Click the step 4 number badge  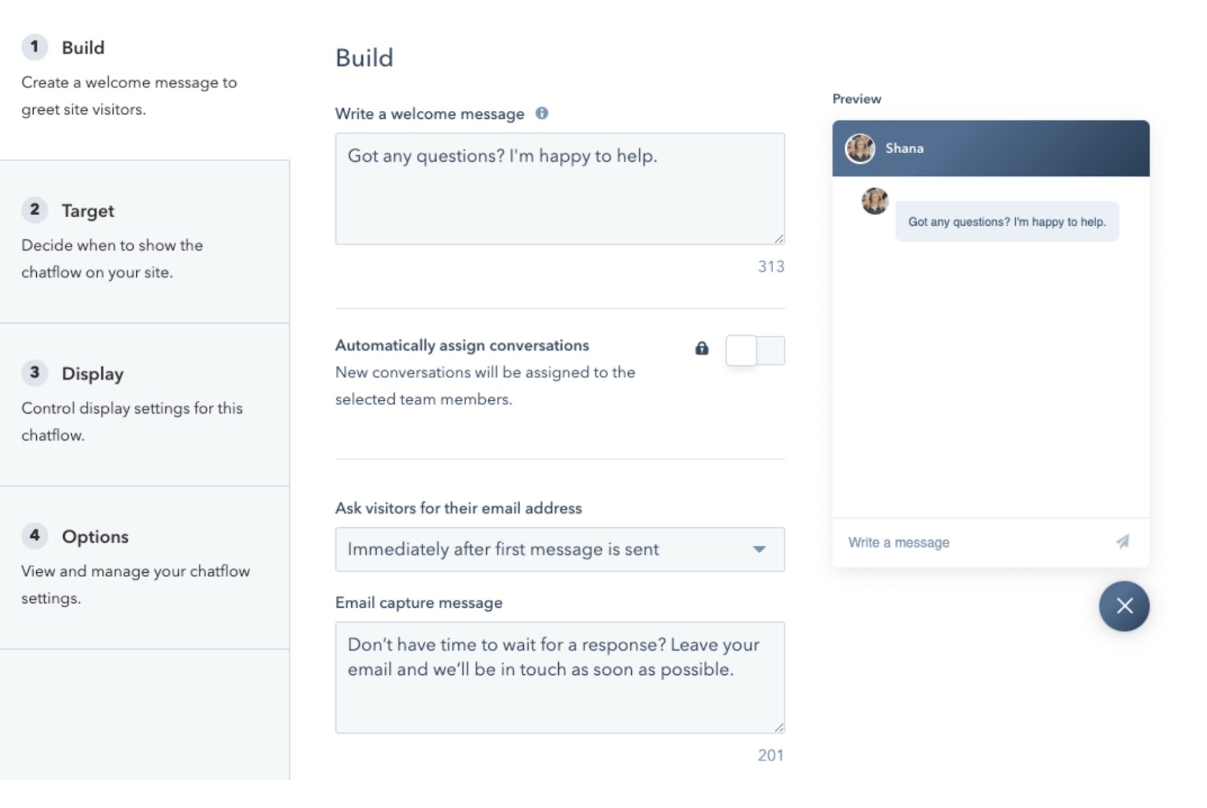(34, 535)
